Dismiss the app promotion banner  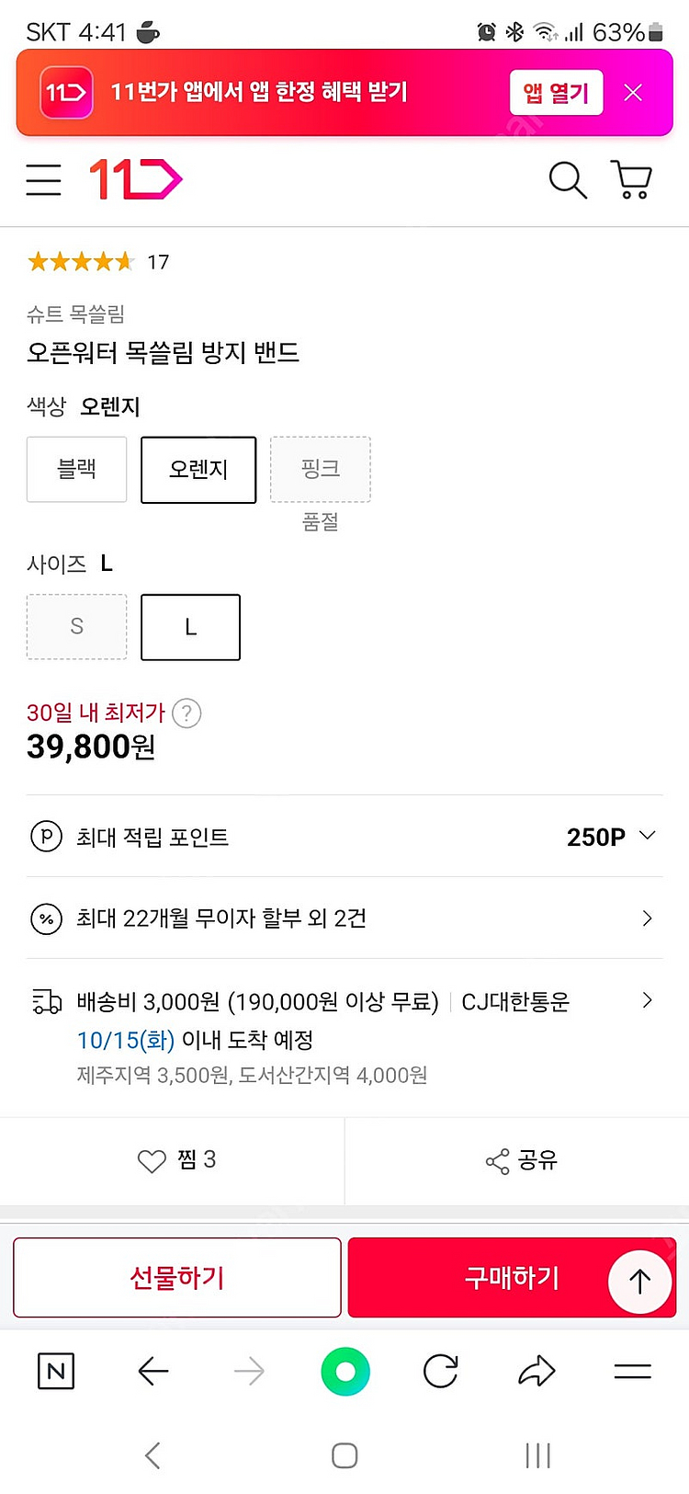point(633,93)
